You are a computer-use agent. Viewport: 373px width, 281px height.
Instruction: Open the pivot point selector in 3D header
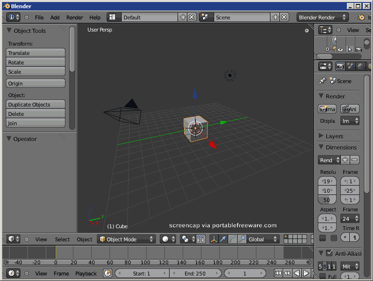(188, 239)
